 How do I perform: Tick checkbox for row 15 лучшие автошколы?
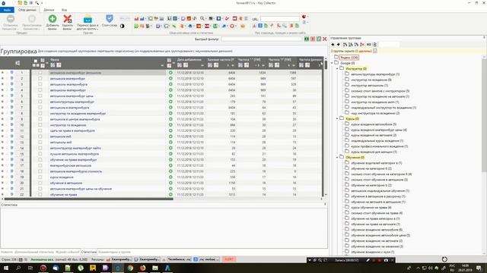pos(40,154)
